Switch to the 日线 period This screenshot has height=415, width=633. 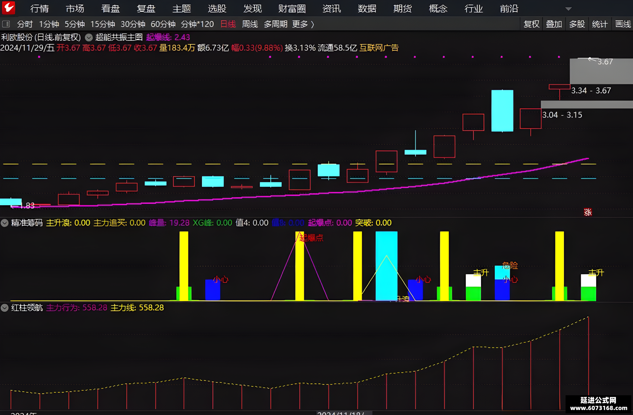coord(228,24)
